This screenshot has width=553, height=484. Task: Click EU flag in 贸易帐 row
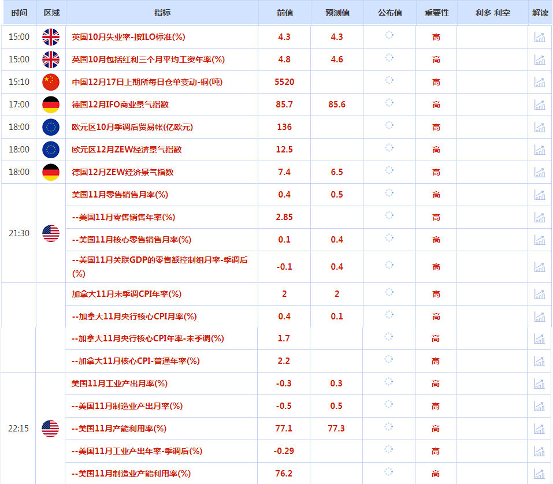tap(51, 127)
